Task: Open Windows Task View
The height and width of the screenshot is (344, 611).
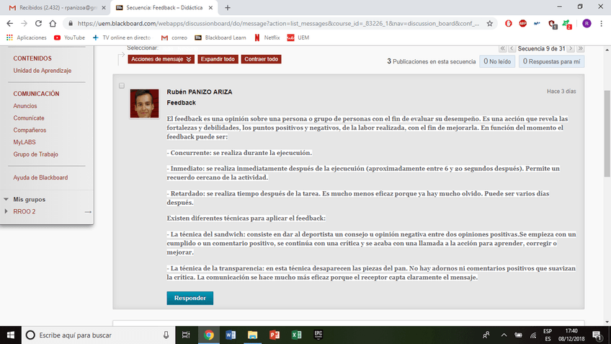Action: click(186, 335)
